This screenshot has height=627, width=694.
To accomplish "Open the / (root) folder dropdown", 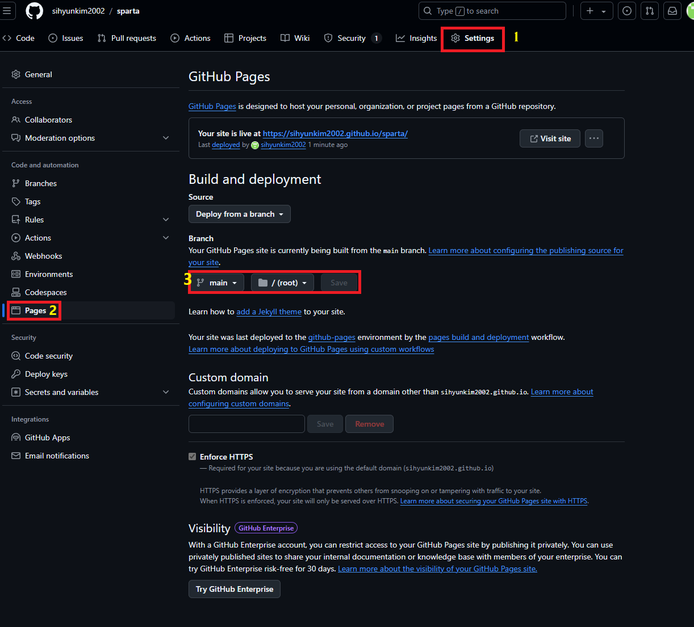I will click(282, 283).
